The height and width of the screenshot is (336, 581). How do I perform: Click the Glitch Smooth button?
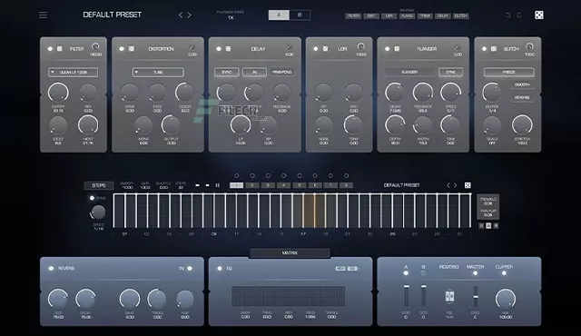click(522, 84)
